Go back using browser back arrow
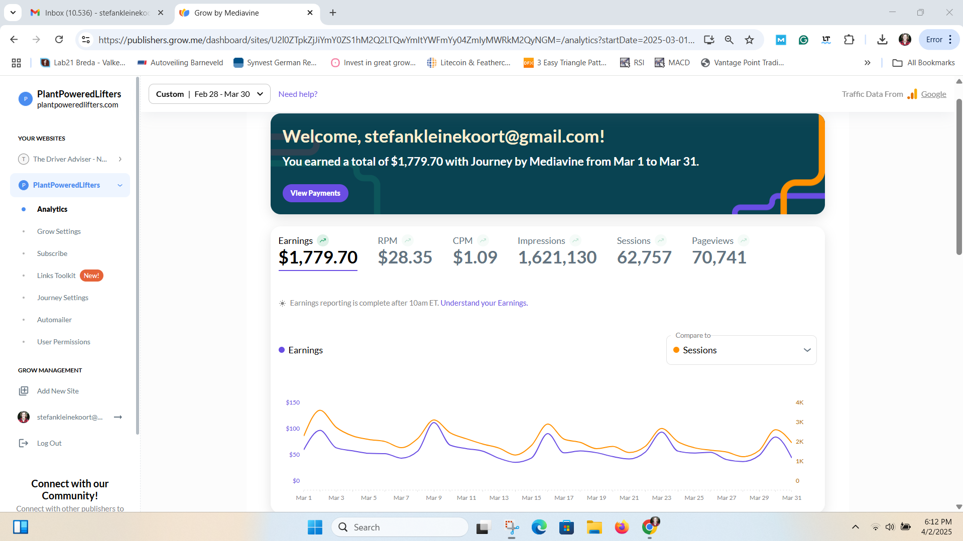Viewport: 963px width, 541px height. pos(14,40)
